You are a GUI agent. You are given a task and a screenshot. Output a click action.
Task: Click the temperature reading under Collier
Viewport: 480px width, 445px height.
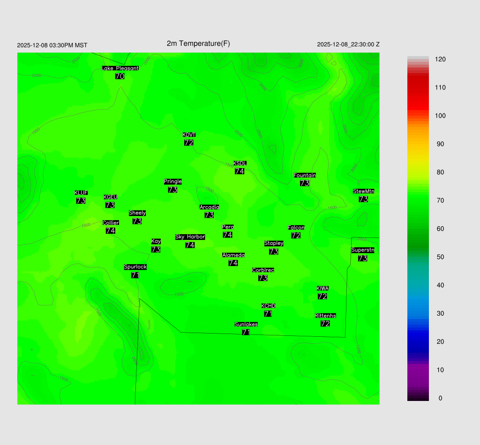(x=111, y=231)
